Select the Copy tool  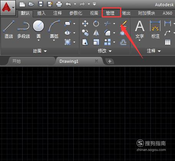85,33
